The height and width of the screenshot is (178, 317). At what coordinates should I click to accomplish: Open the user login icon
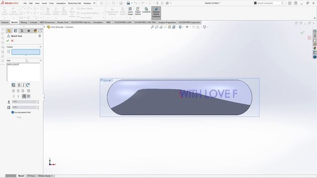coord(290,3)
